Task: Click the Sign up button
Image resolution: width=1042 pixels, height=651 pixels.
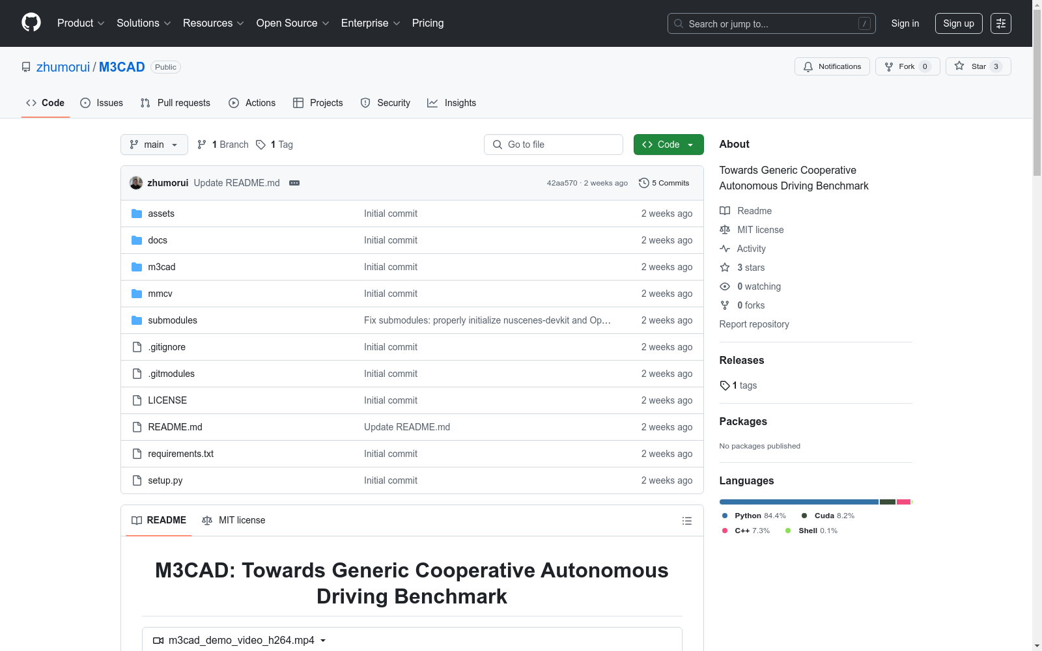Action: (x=959, y=23)
